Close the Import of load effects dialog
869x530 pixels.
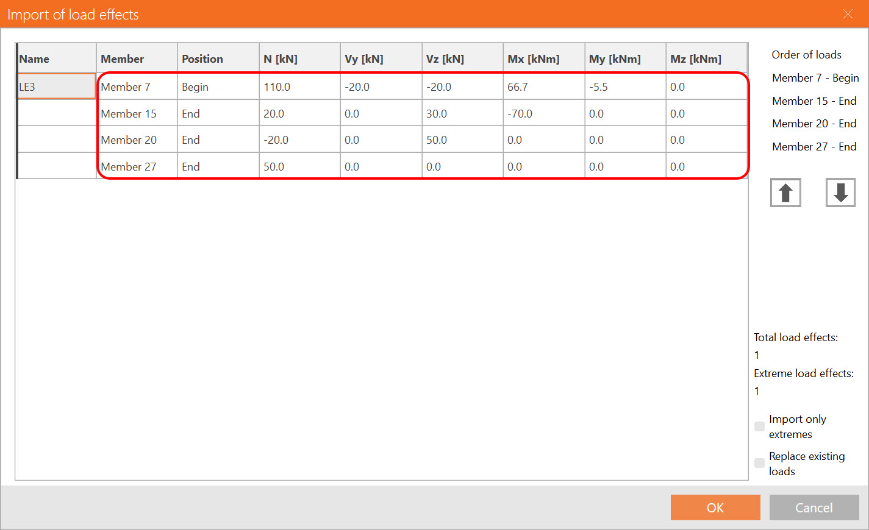coord(848,14)
